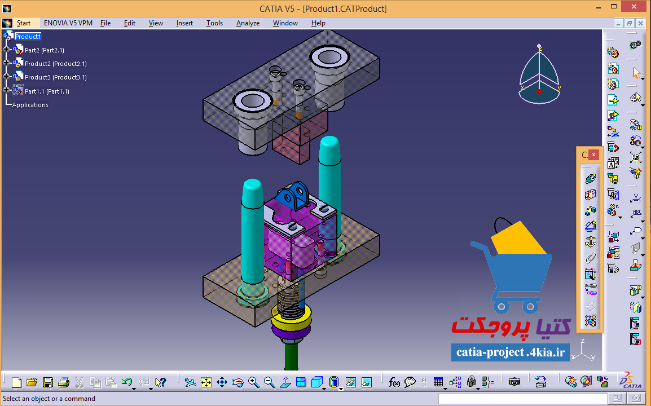Click the Update All stamp icon
Screen dimensions: 651x406
635,264
